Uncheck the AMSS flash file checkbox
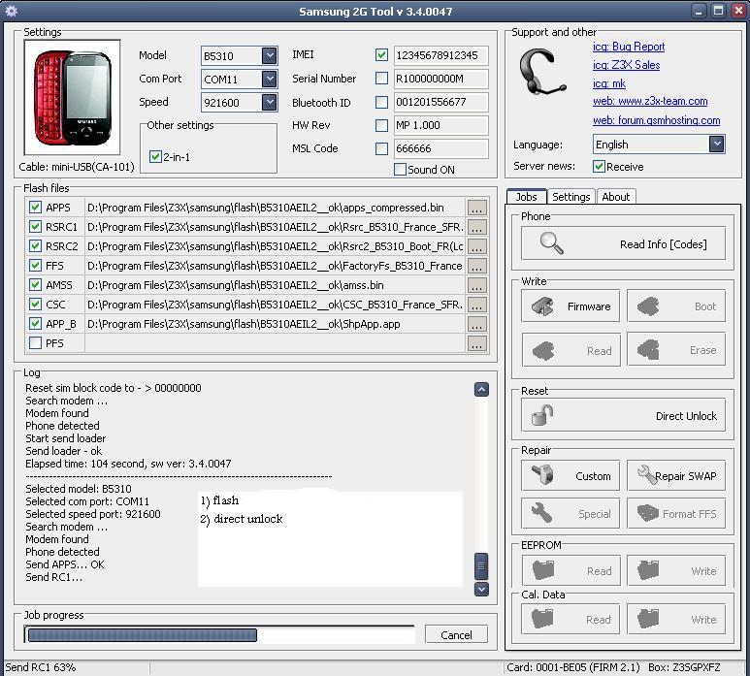The height and width of the screenshot is (676, 750). [35, 285]
